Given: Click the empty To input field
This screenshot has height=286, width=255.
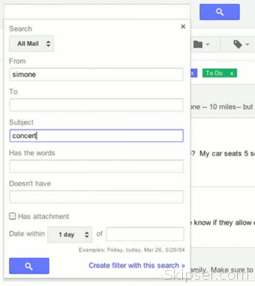Looking at the screenshot, I should tap(96, 105).
